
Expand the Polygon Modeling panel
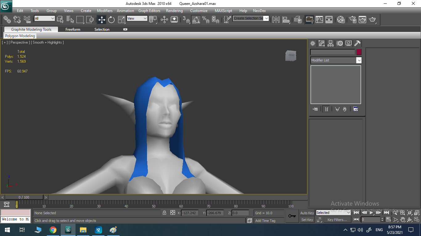point(20,36)
